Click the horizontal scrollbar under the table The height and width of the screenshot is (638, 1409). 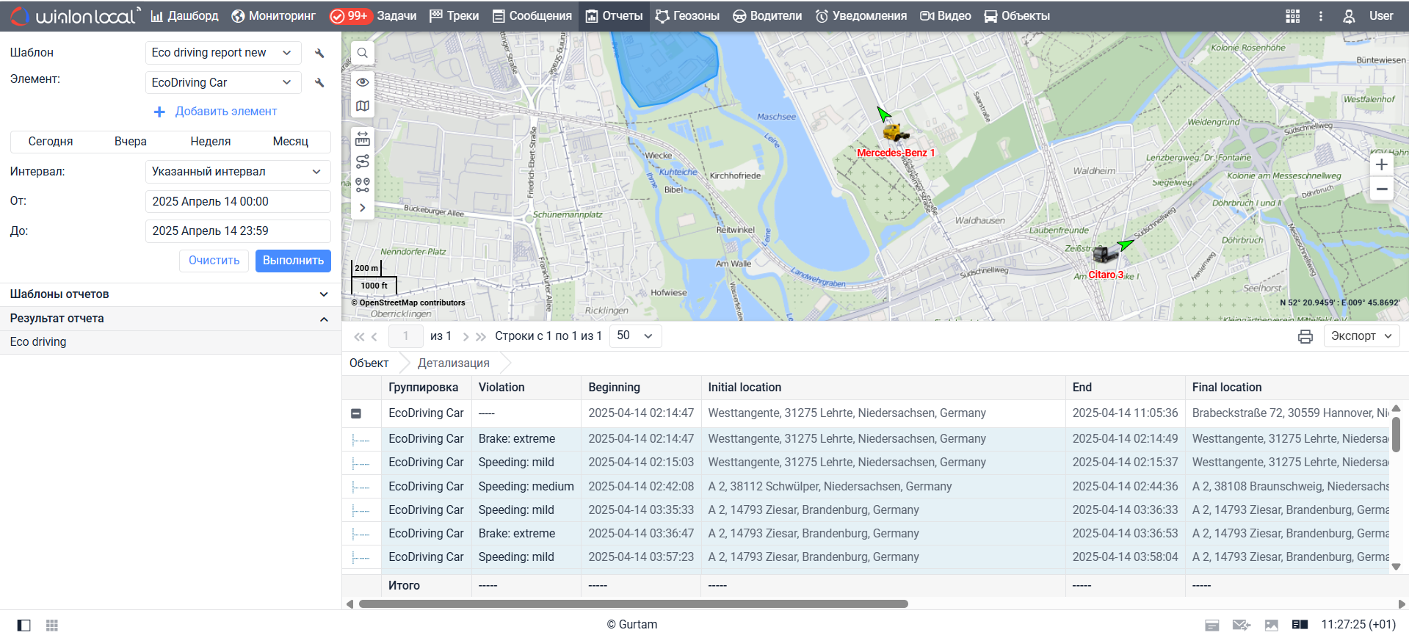(x=633, y=604)
